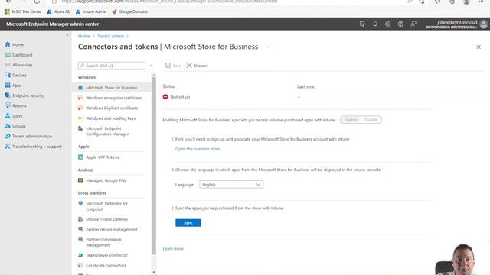
Task: Click the notifications bell icon
Action: (x=375, y=24)
